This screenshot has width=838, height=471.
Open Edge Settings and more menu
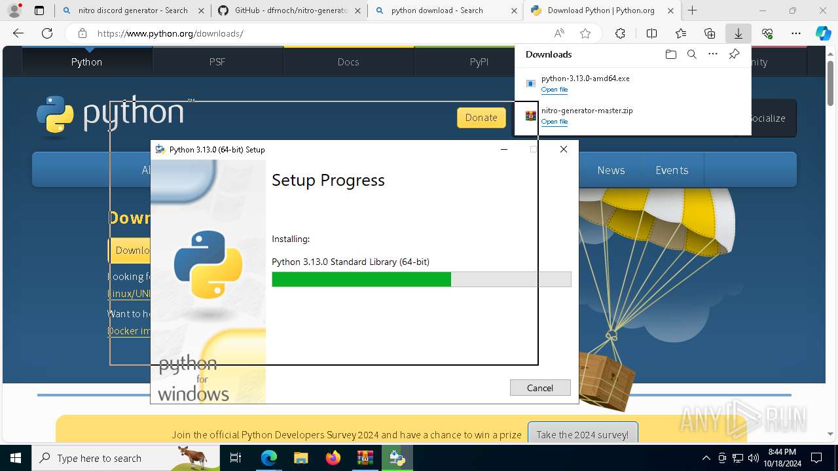(796, 33)
